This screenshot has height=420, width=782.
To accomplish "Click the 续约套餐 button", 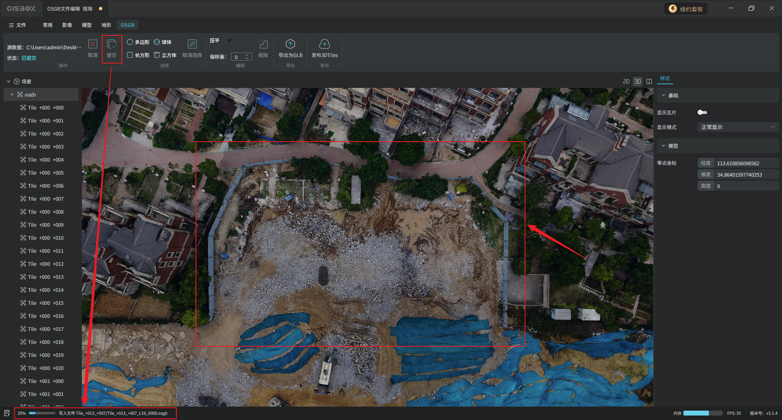I will point(686,9).
